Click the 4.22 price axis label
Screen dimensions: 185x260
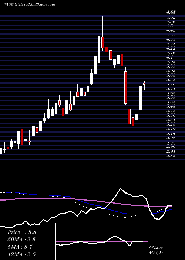[x=171, y=49]
